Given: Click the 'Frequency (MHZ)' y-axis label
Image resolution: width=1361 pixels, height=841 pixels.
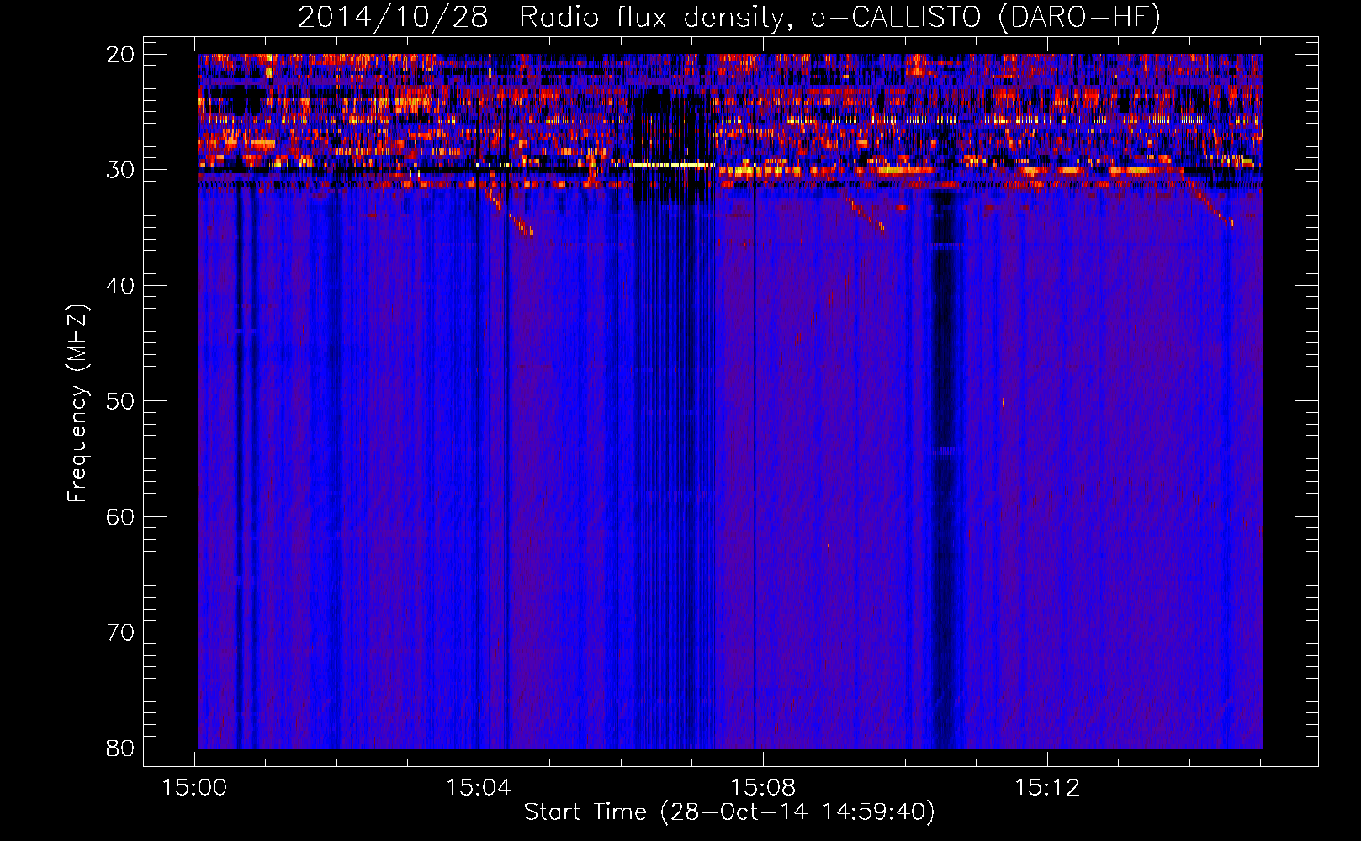Looking at the screenshot, I should pos(77,404).
